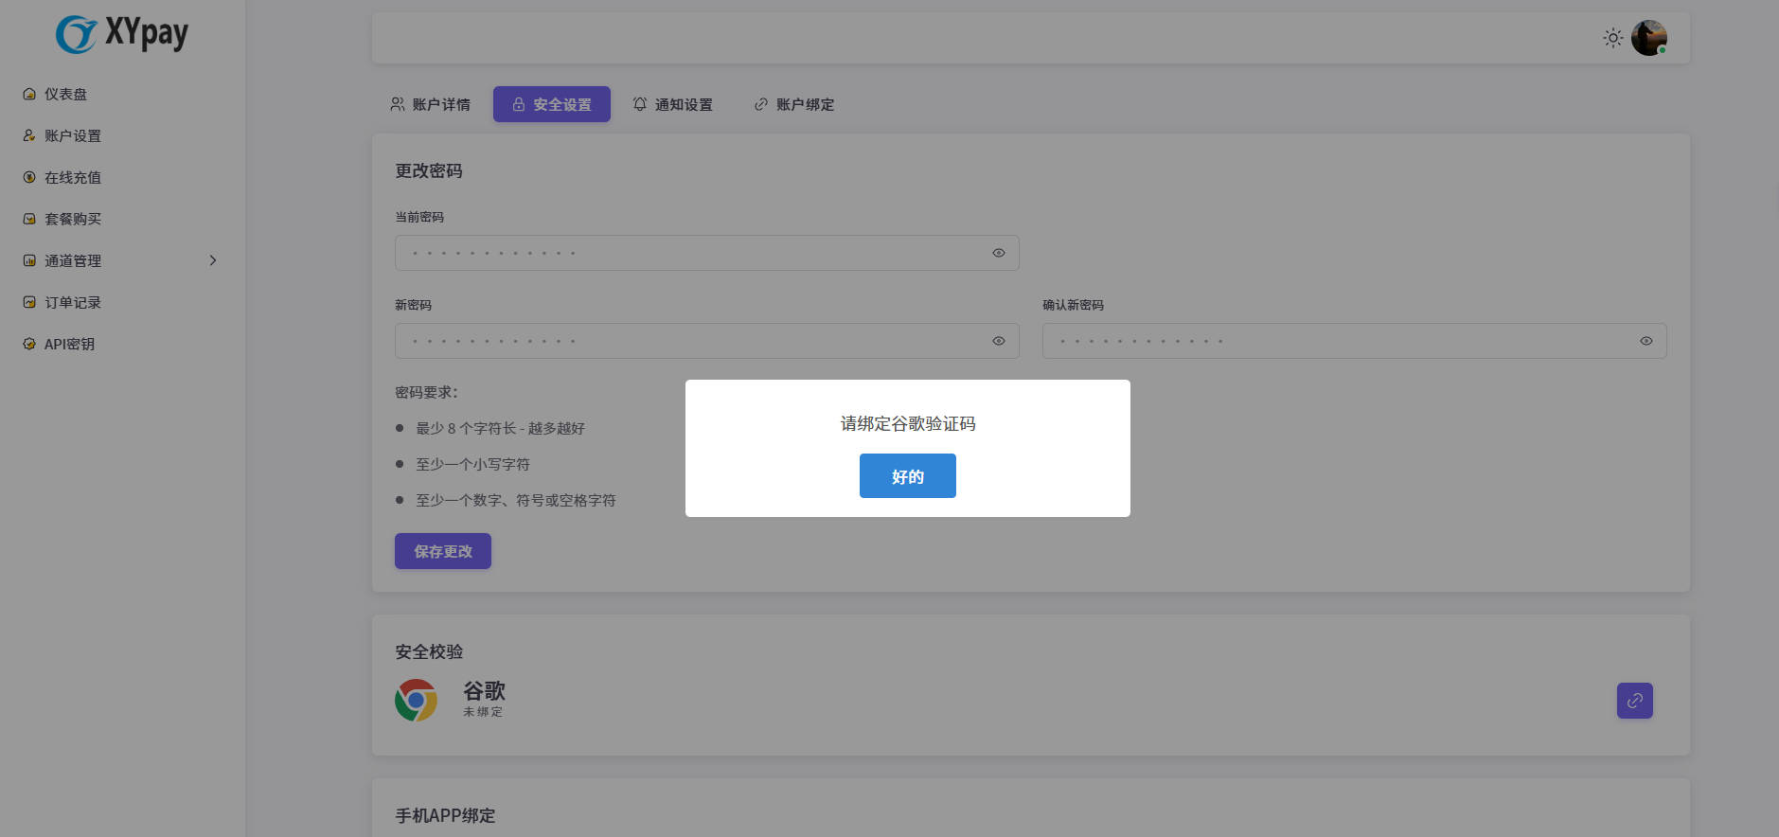
Task: Show the 当前密码 via eye icon
Action: pyautogui.click(x=999, y=253)
